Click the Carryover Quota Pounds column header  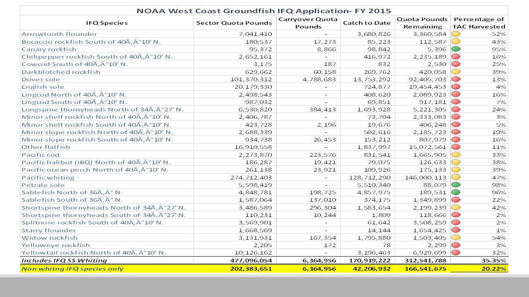click(308, 23)
